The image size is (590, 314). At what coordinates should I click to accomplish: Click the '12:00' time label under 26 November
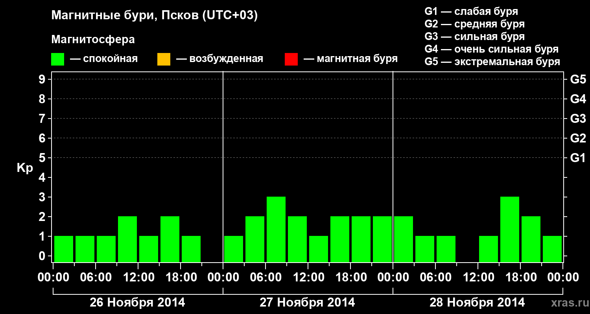(x=138, y=277)
